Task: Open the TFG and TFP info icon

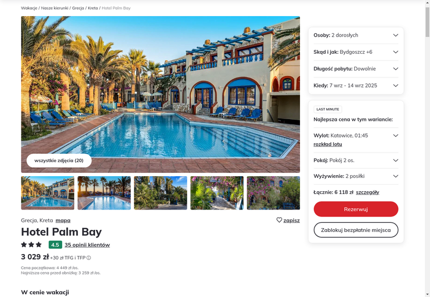Action: 89,258
